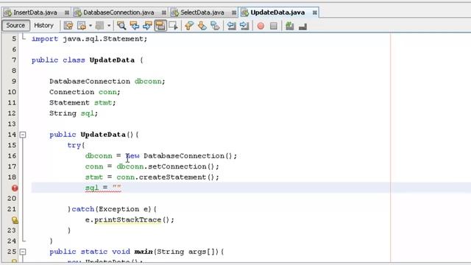Stop Macro Recording with the square icon
Screen dimensions: 471x265
click(273, 26)
